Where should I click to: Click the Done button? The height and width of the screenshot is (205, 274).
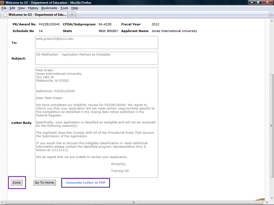[17, 182]
